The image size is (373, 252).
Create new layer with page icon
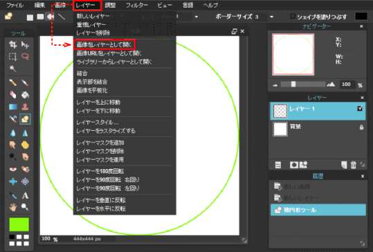click(x=344, y=165)
